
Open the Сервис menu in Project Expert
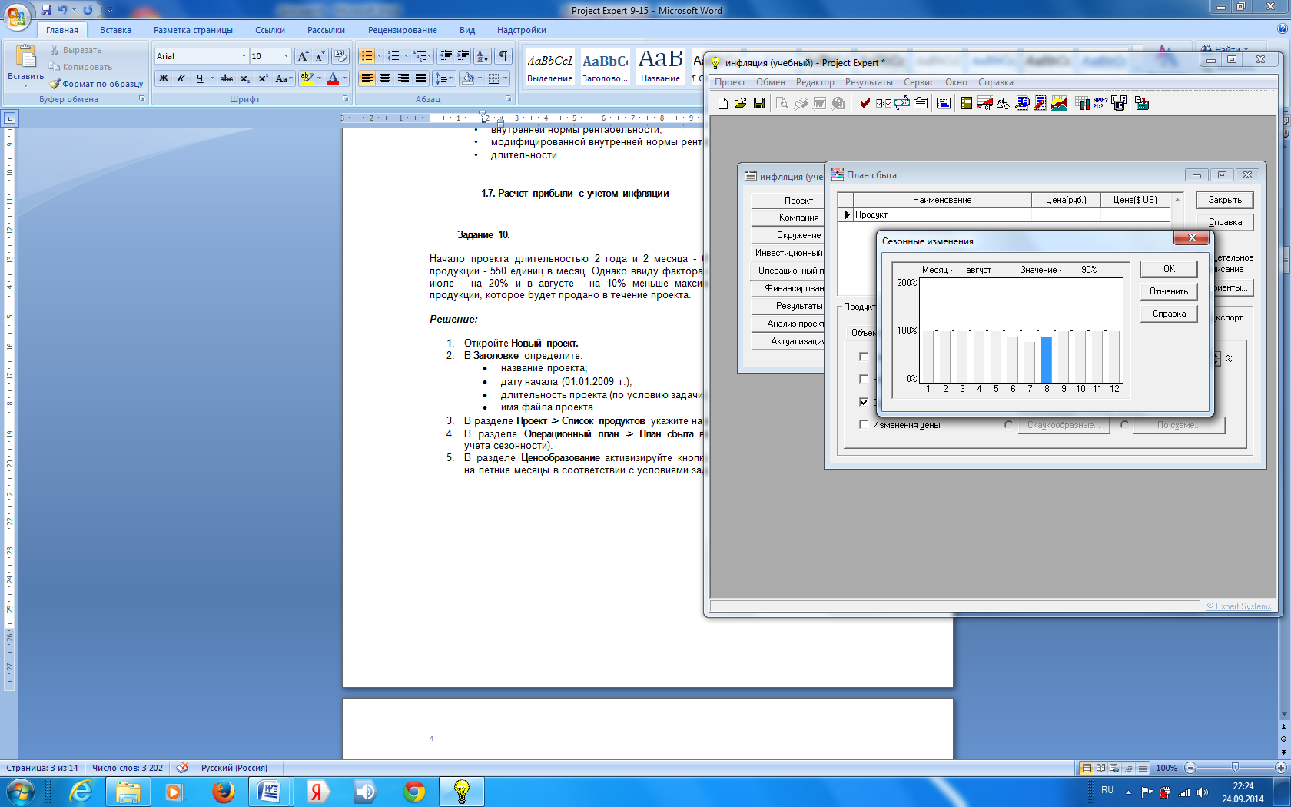pyautogui.click(x=919, y=82)
